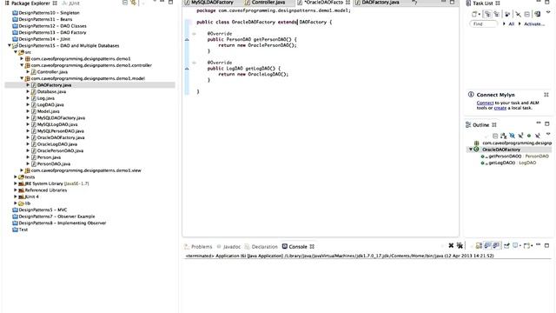Open the New Task dropdown arrow

(480, 14)
